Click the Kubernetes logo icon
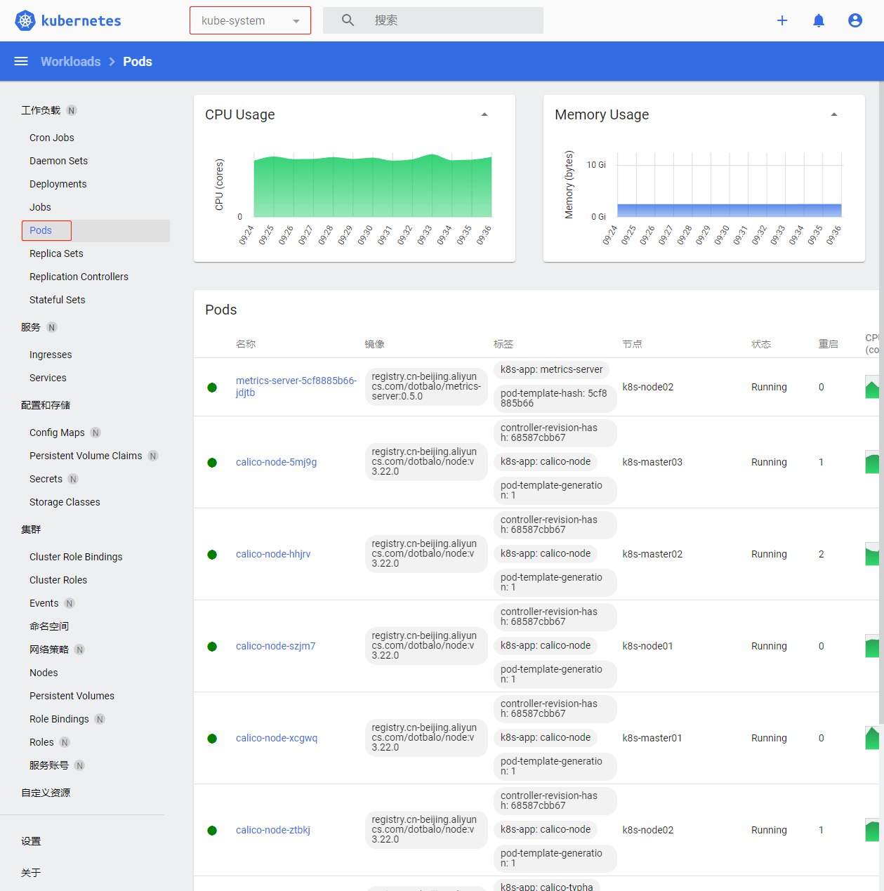Screen dimensions: 884x891 tap(25, 20)
